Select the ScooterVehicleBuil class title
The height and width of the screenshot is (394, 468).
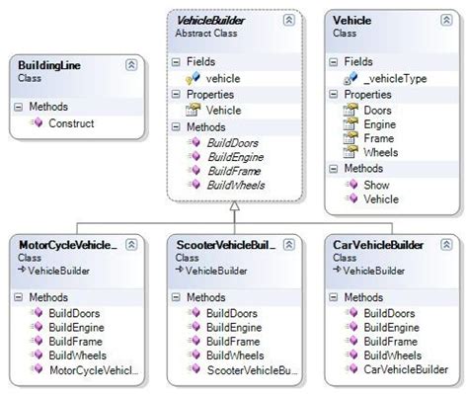pyautogui.click(x=225, y=245)
